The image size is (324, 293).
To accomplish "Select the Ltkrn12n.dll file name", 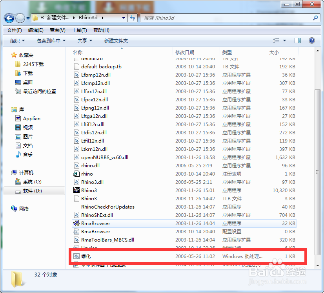I will pyautogui.click(x=94, y=149).
